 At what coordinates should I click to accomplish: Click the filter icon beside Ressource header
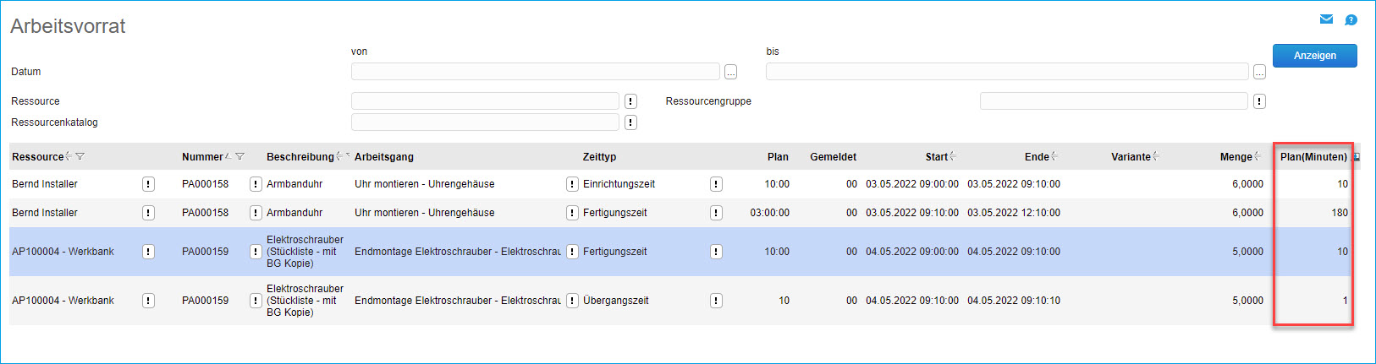[x=80, y=156]
